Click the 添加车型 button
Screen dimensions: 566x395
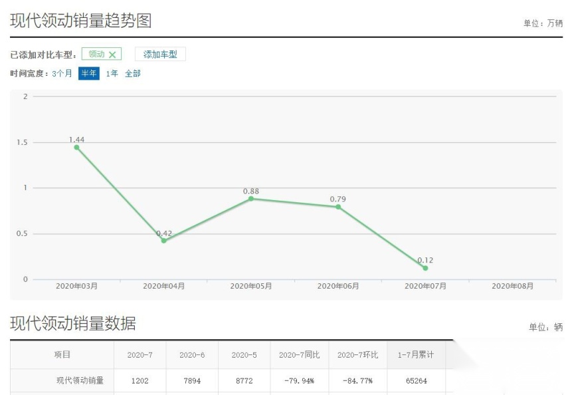(160, 55)
